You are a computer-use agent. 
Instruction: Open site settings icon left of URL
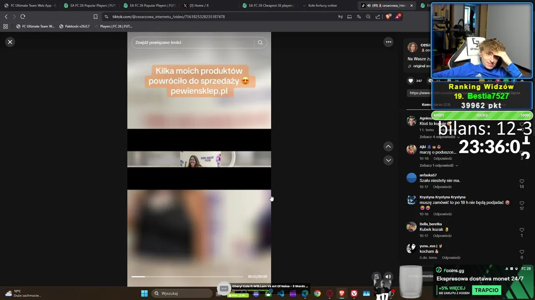coord(106,17)
